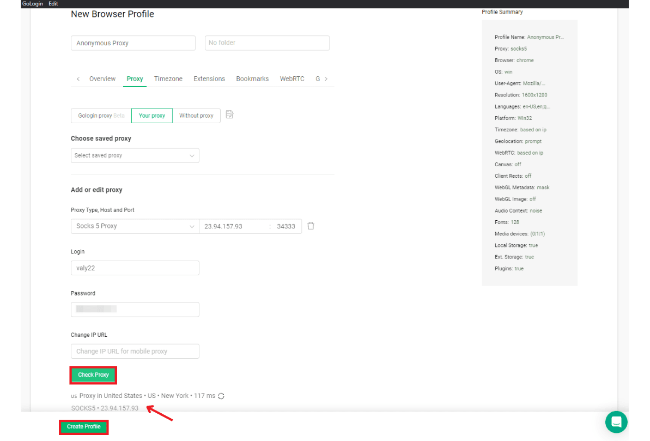Open the bulk proxy paste icon
The image size is (650, 441).
tap(229, 115)
